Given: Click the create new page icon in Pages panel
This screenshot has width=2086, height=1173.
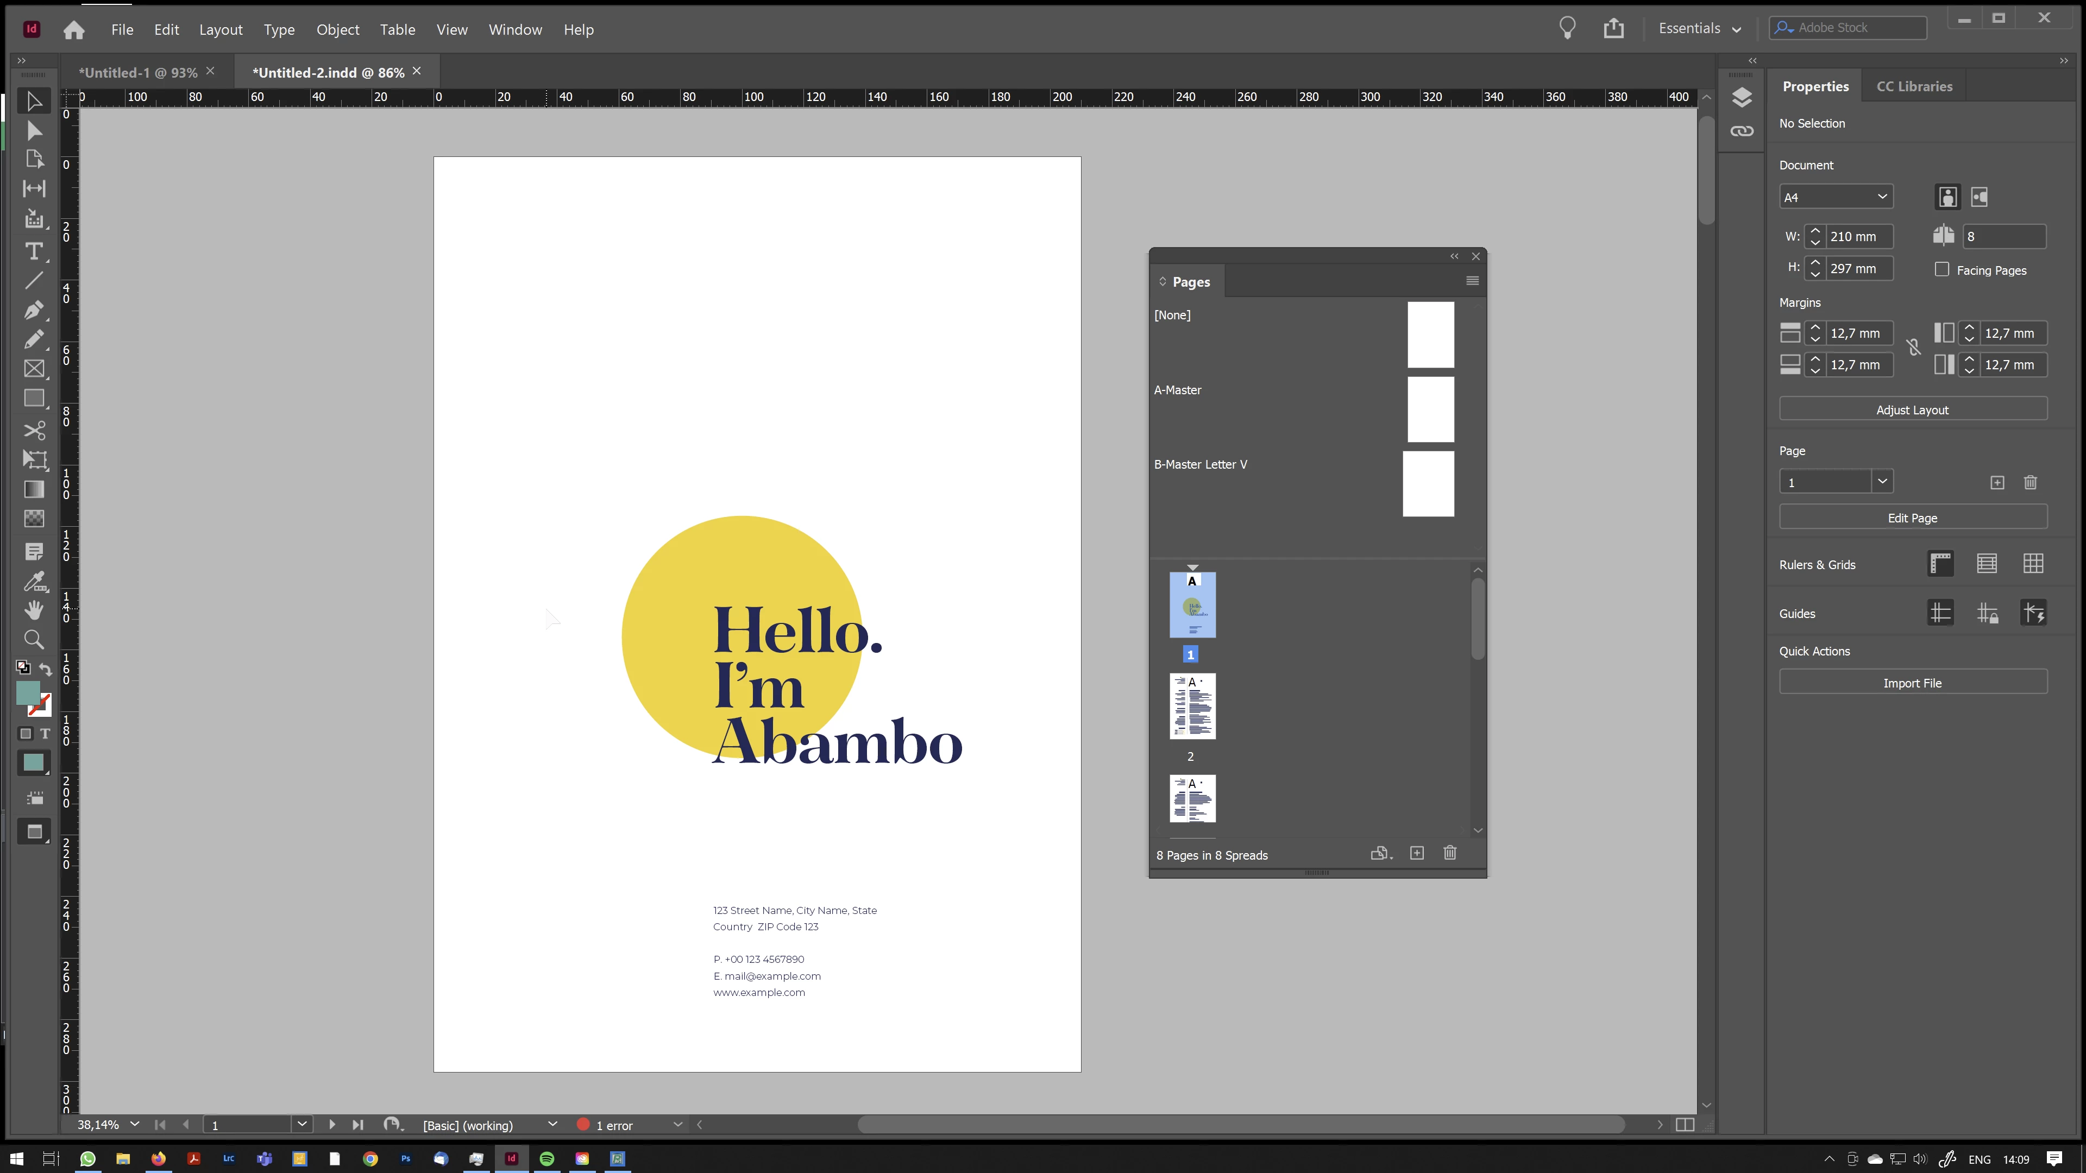Looking at the screenshot, I should (1416, 853).
